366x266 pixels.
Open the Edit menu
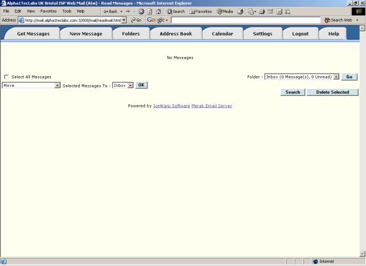(x=18, y=12)
